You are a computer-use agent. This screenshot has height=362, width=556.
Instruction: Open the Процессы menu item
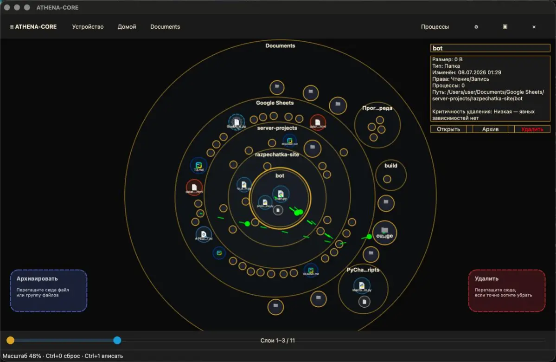tap(435, 26)
